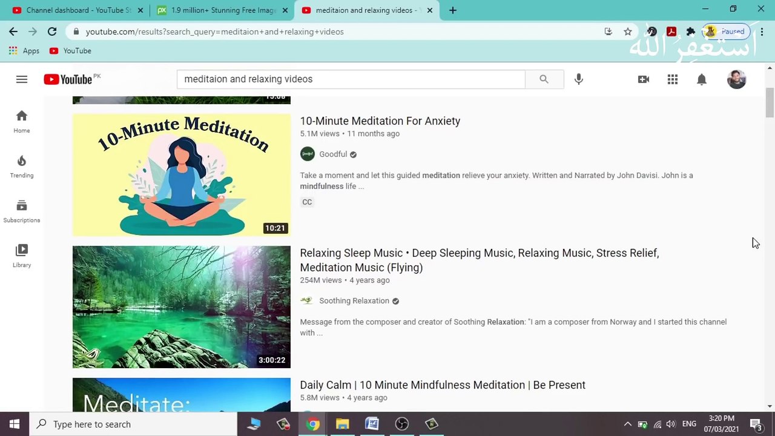Close the Channel dashboard tab

point(140,10)
